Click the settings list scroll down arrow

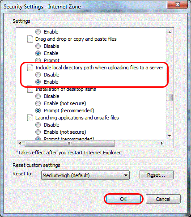(x=170, y=136)
